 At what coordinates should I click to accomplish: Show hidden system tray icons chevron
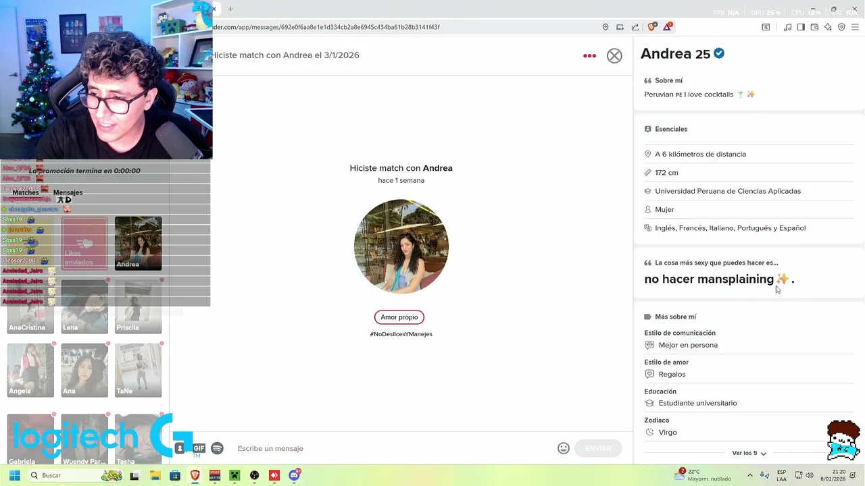tap(749, 475)
